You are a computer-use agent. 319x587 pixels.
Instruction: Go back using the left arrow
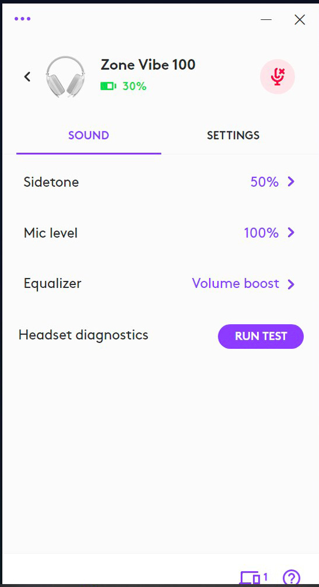(27, 77)
